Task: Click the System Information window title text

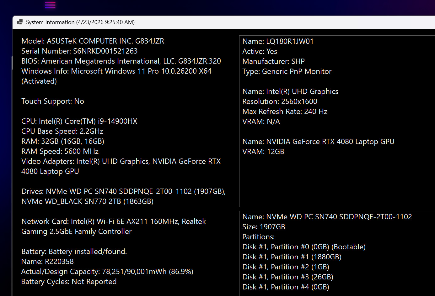Action: click(x=80, y=22)
